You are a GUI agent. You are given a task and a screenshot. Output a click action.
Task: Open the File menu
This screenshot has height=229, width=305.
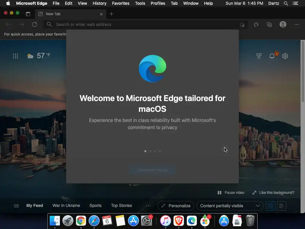coord(56,3)
